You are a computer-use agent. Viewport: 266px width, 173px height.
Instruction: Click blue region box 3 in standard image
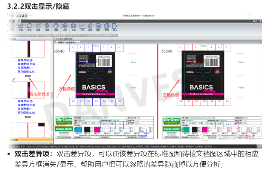click(x=104, y=48)
